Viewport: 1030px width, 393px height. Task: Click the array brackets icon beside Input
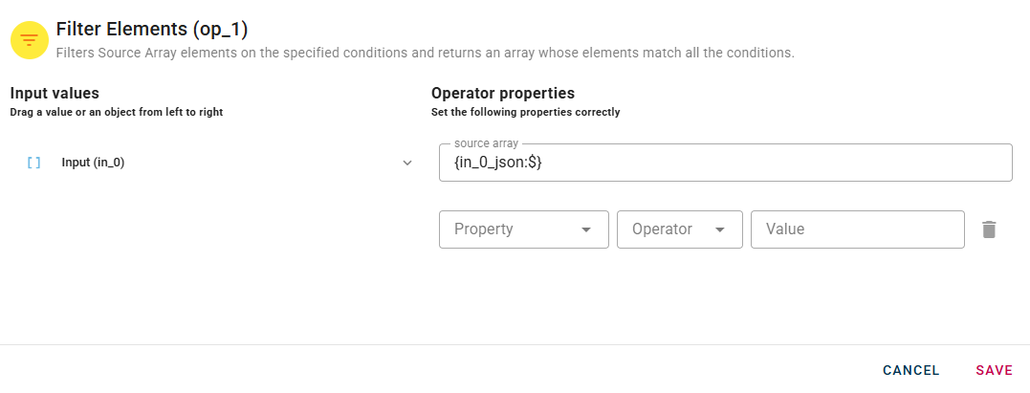click(x=34, y=163)
